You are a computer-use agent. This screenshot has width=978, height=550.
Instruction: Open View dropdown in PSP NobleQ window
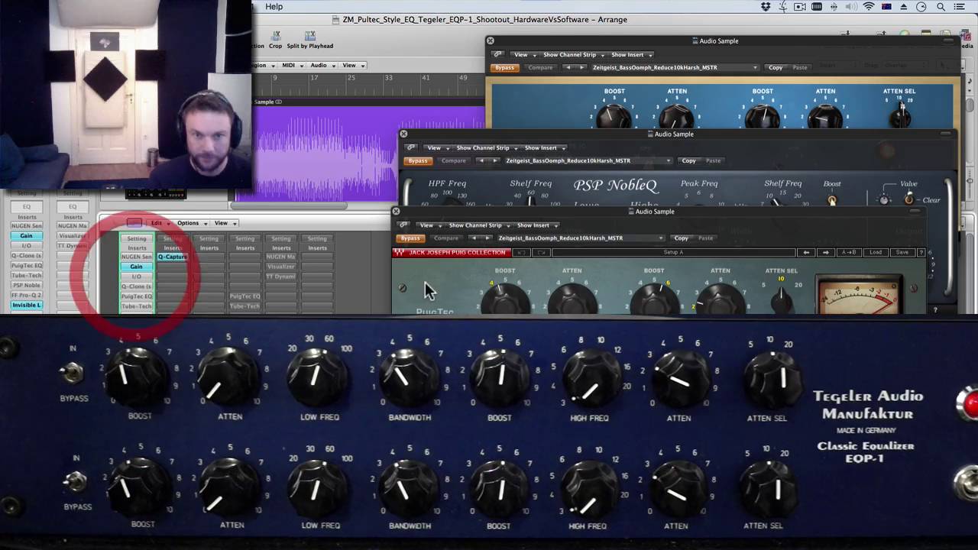436,147
